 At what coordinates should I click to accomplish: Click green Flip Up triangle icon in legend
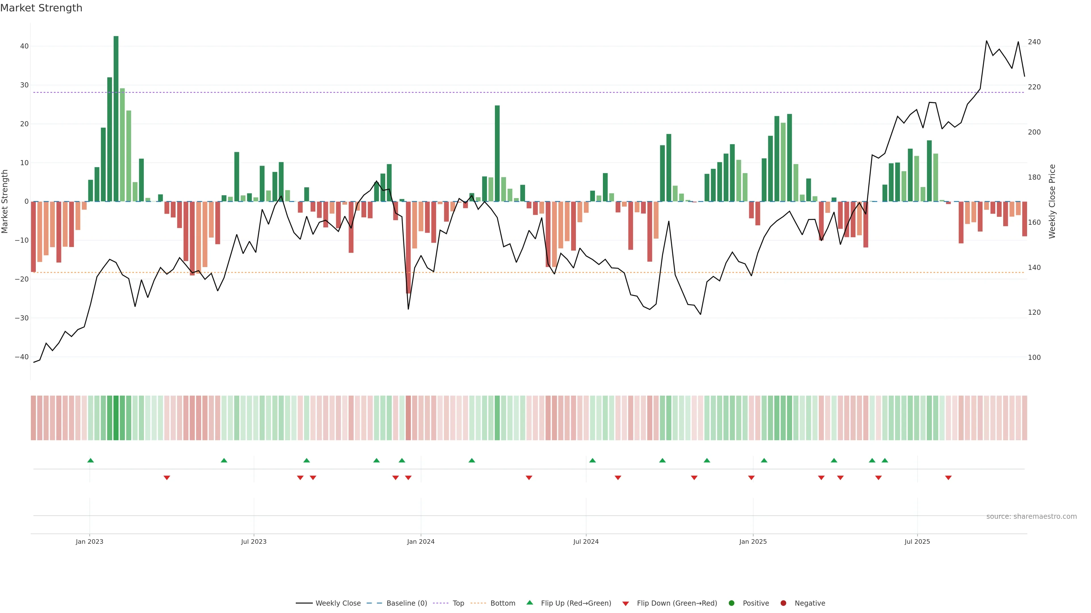(529, 603)
